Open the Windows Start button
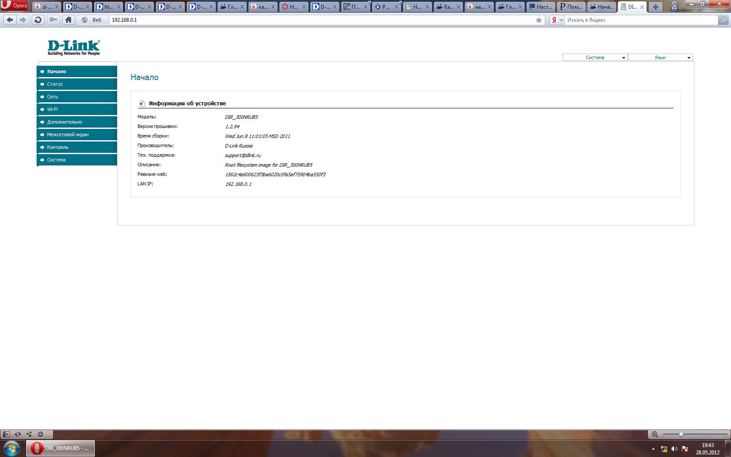The height and width of the screenshot is (457, 731). 12,448
